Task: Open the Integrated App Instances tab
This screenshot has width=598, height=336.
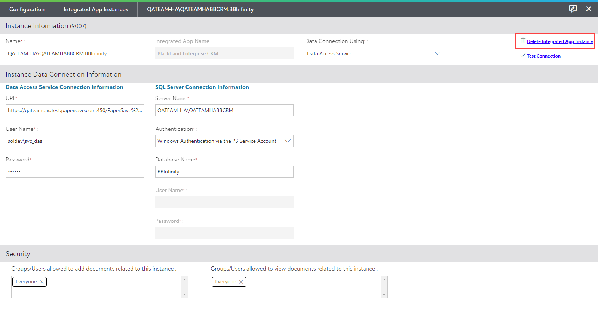Action: coord(96,9)
